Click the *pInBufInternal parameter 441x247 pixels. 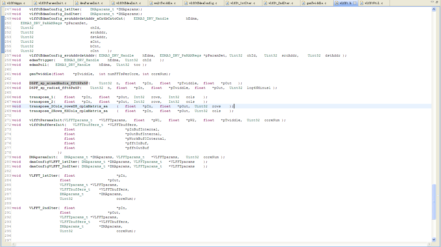141,129
